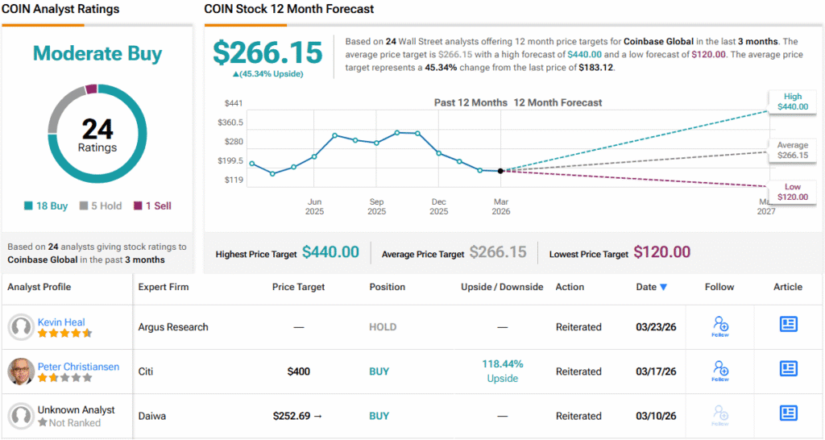Click date 03/23/26 cell

[x=656, y=327]
